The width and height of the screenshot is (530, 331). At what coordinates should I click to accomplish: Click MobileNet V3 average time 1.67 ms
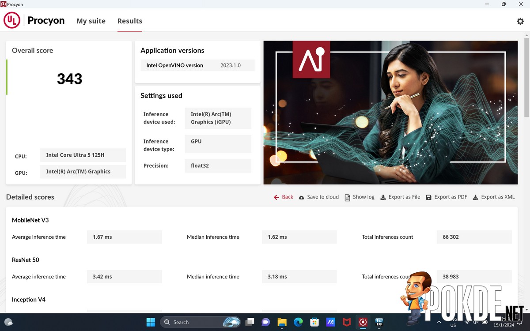click(x=125, y=237)
